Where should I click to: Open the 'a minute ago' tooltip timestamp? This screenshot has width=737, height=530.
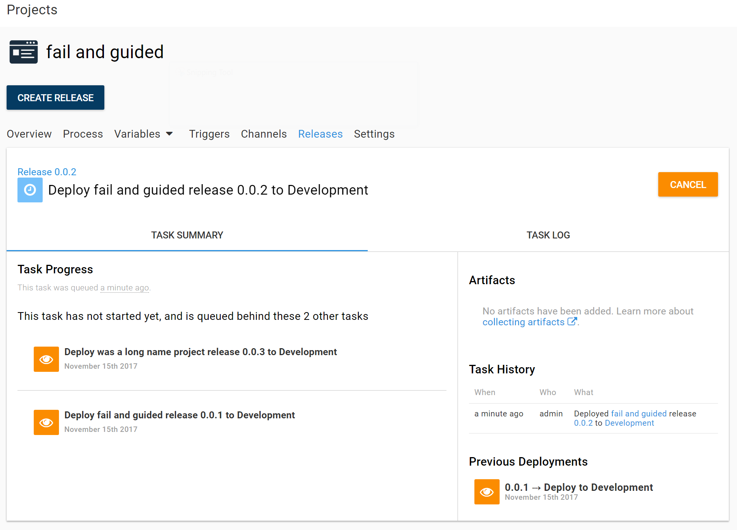click(125, 288)
